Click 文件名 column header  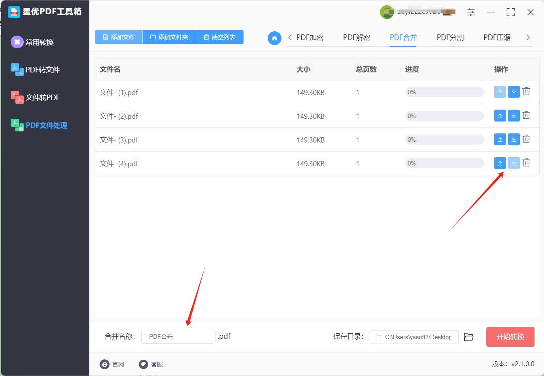click(110, 69)
